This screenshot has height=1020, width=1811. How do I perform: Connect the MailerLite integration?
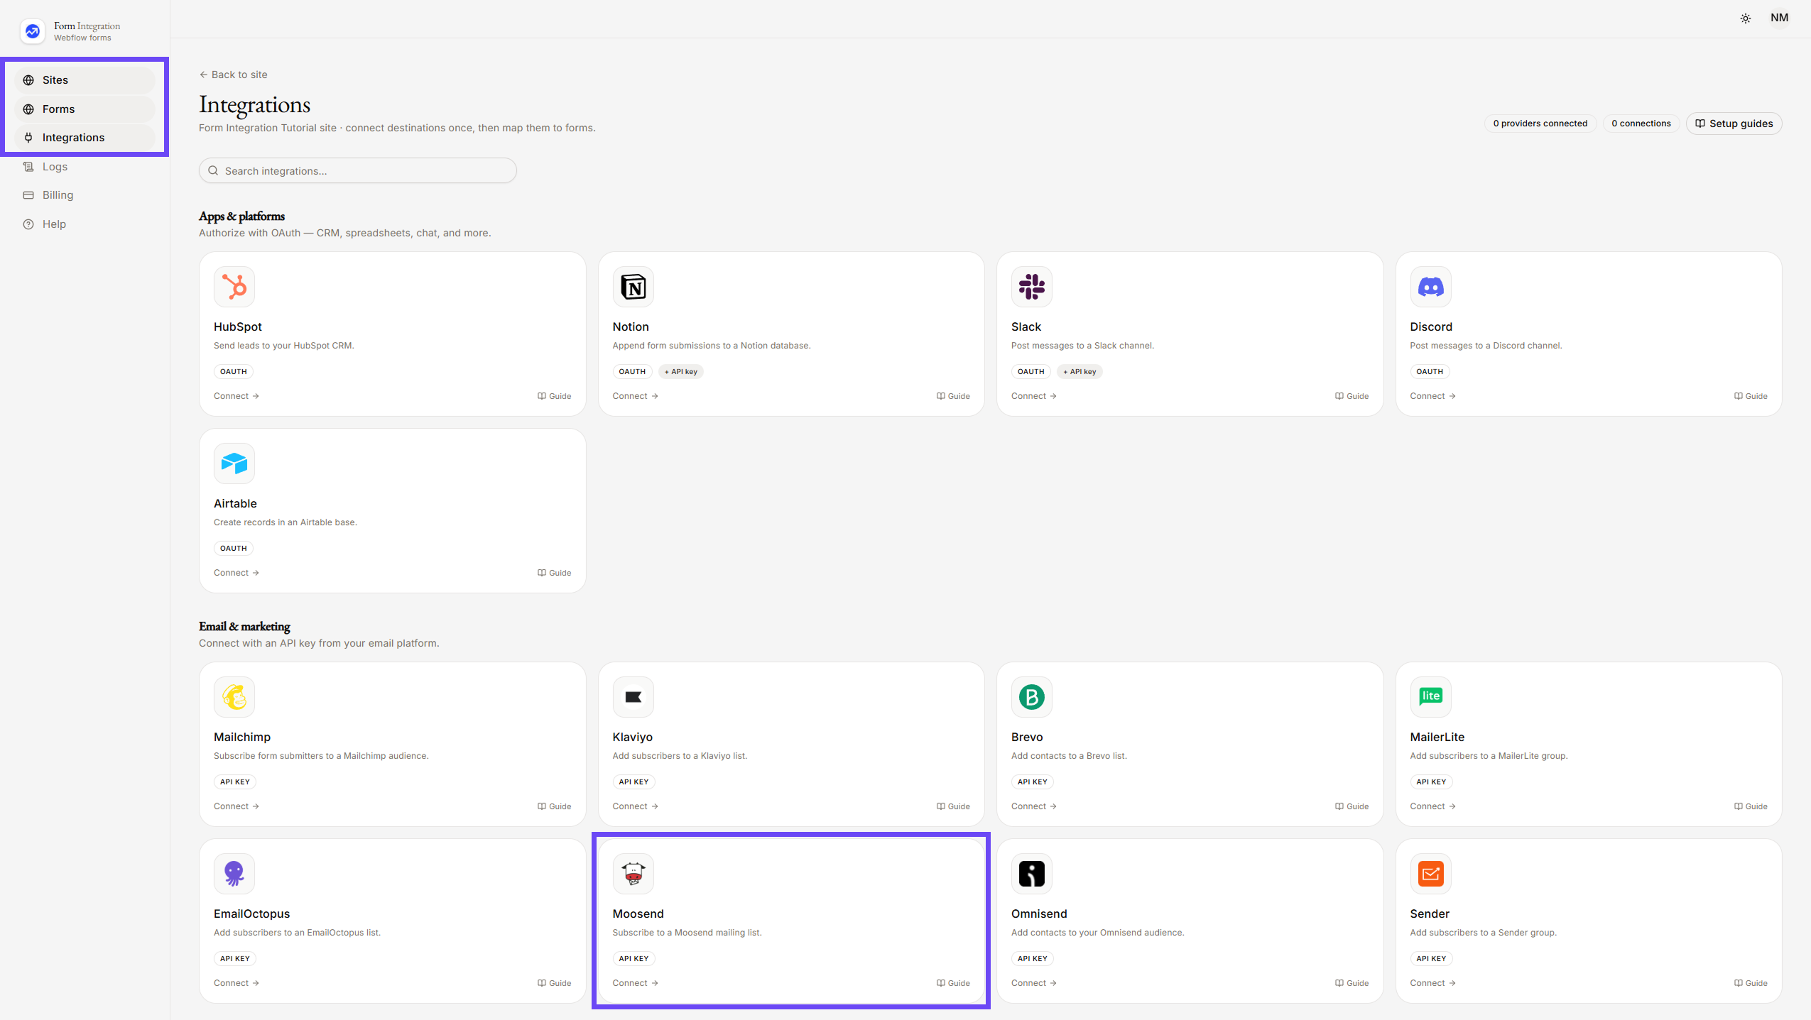pos(1432,806)
